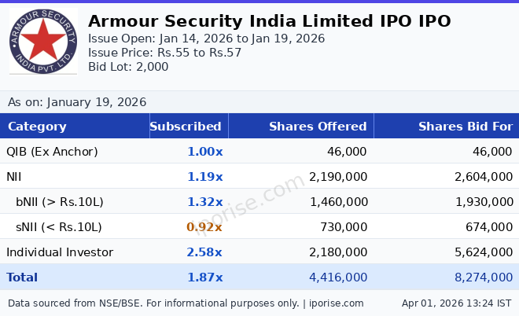Click the Armour Security company logo

click(43, 42)
